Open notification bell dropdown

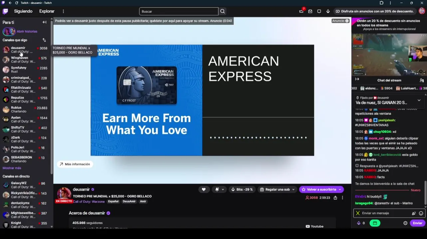point(219,190)
